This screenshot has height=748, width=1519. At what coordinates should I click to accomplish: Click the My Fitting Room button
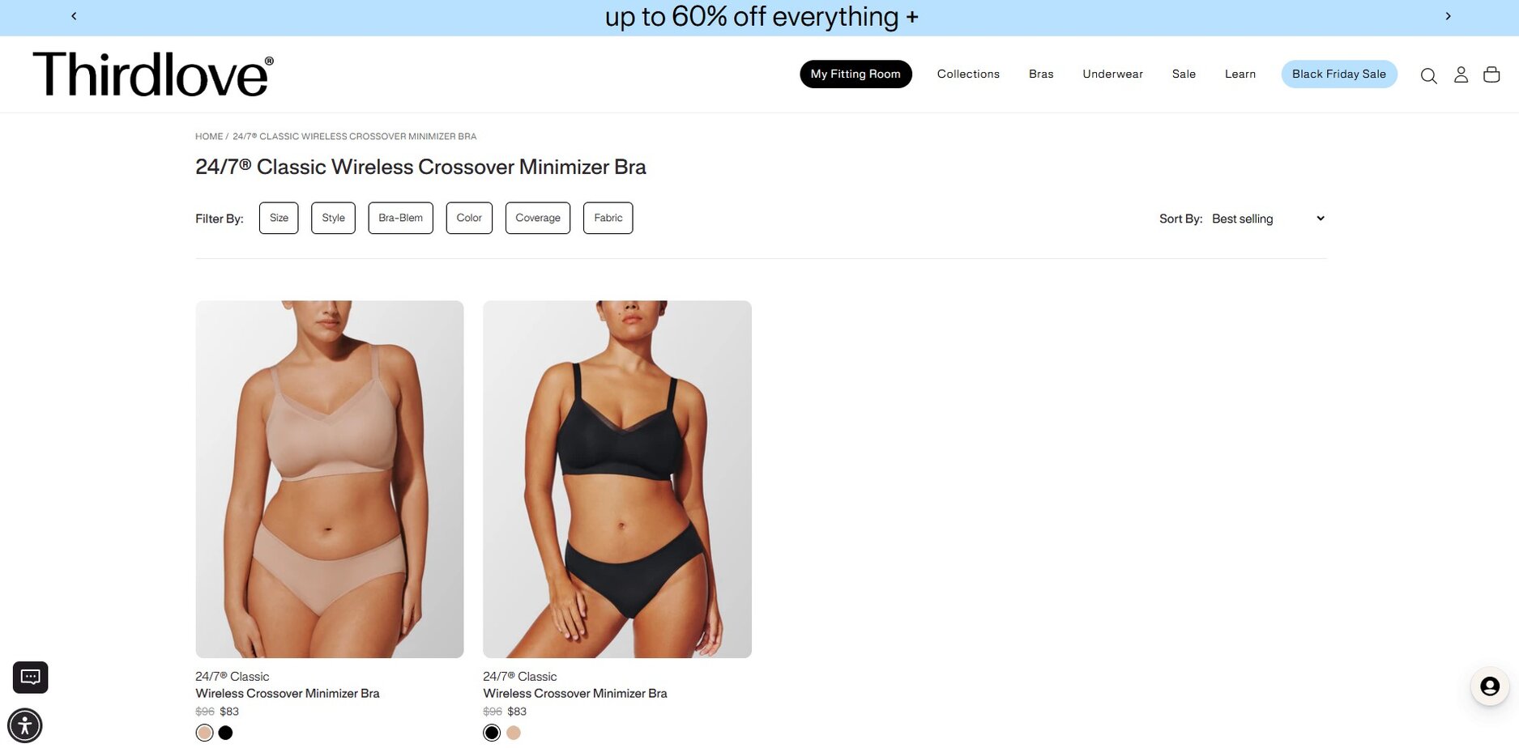pyautogui.click(x=856, y=74)
